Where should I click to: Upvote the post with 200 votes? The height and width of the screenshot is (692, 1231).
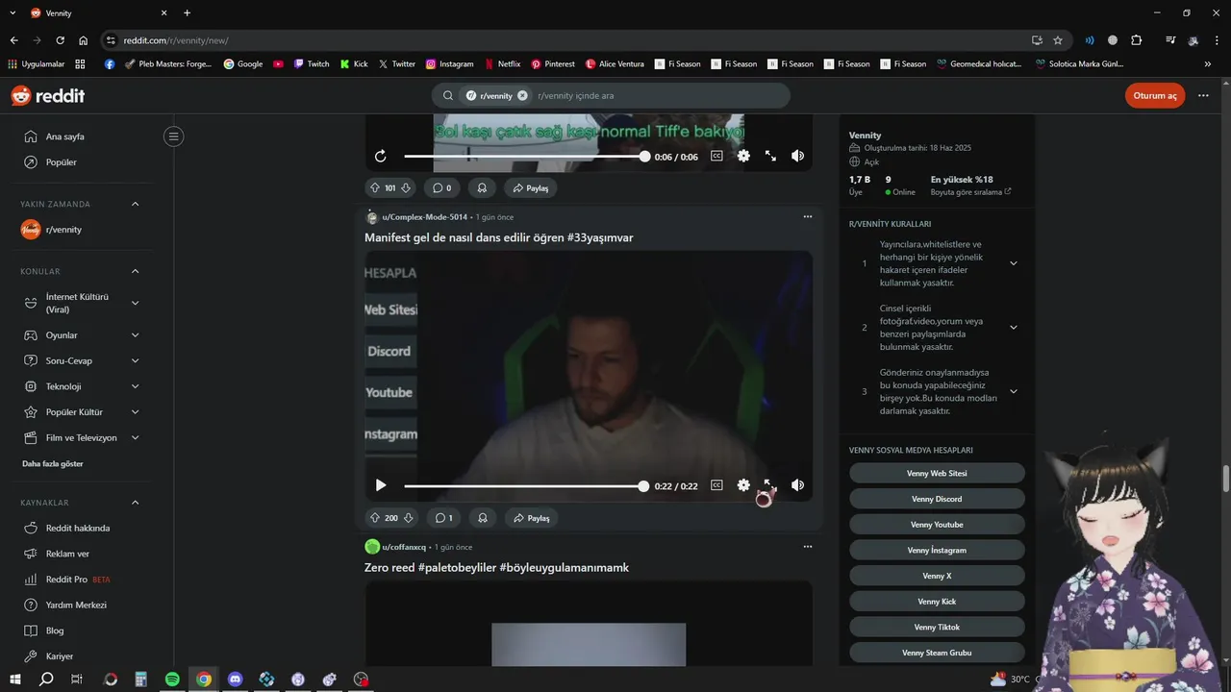[375, 518]
